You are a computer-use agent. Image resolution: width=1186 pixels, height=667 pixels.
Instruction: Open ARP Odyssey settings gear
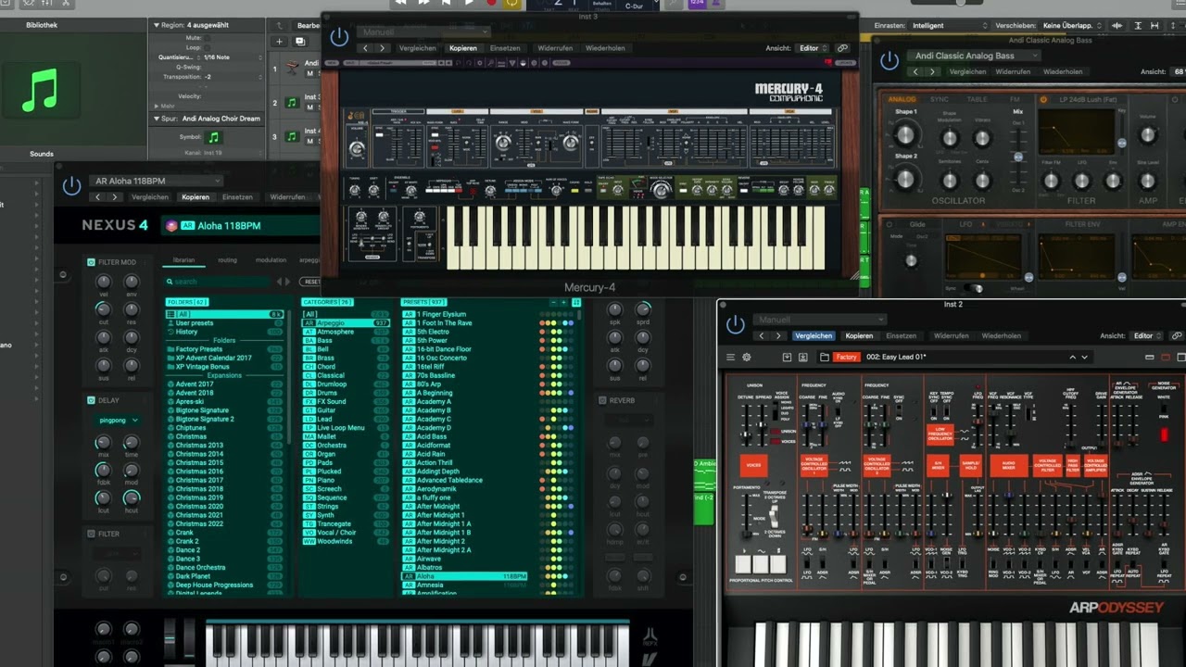click(747, 357)
